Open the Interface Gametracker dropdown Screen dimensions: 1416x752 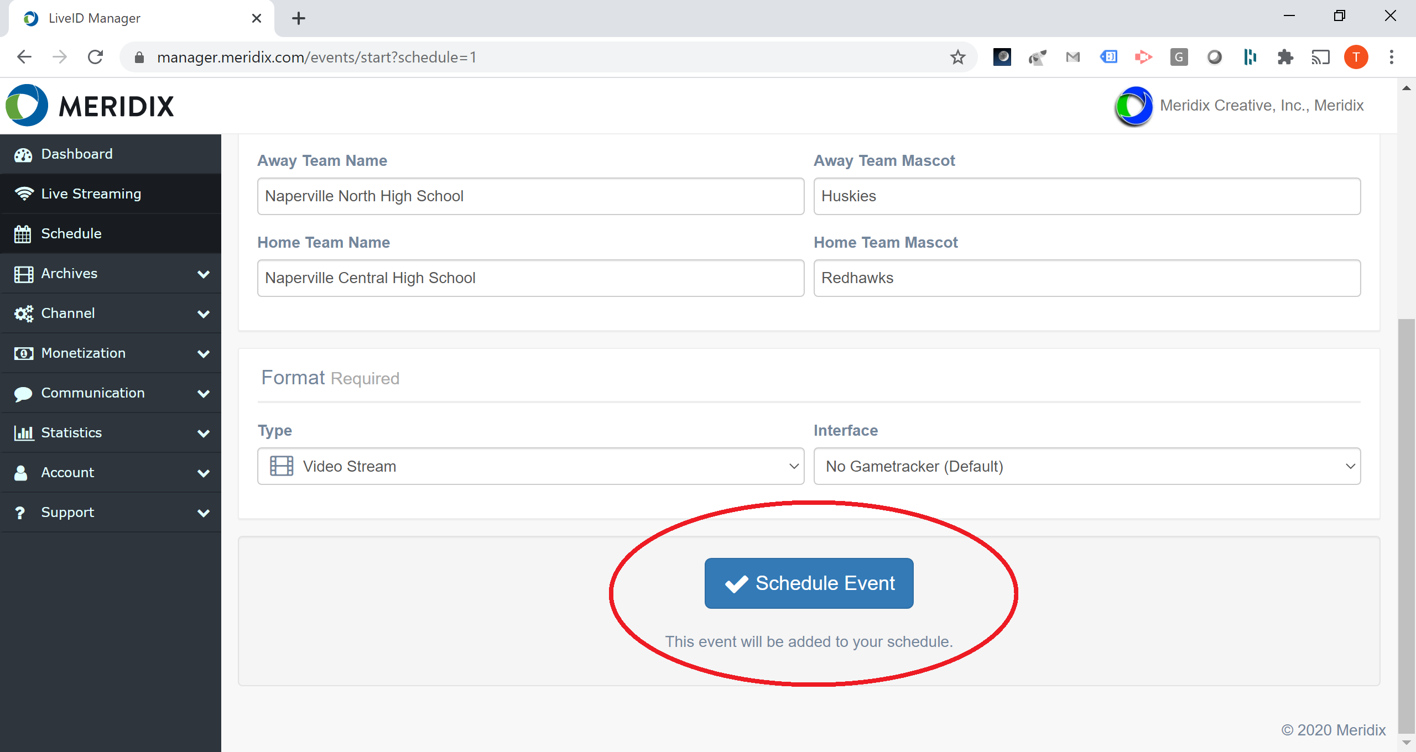pyautogui.click(x=1086, y=466)
